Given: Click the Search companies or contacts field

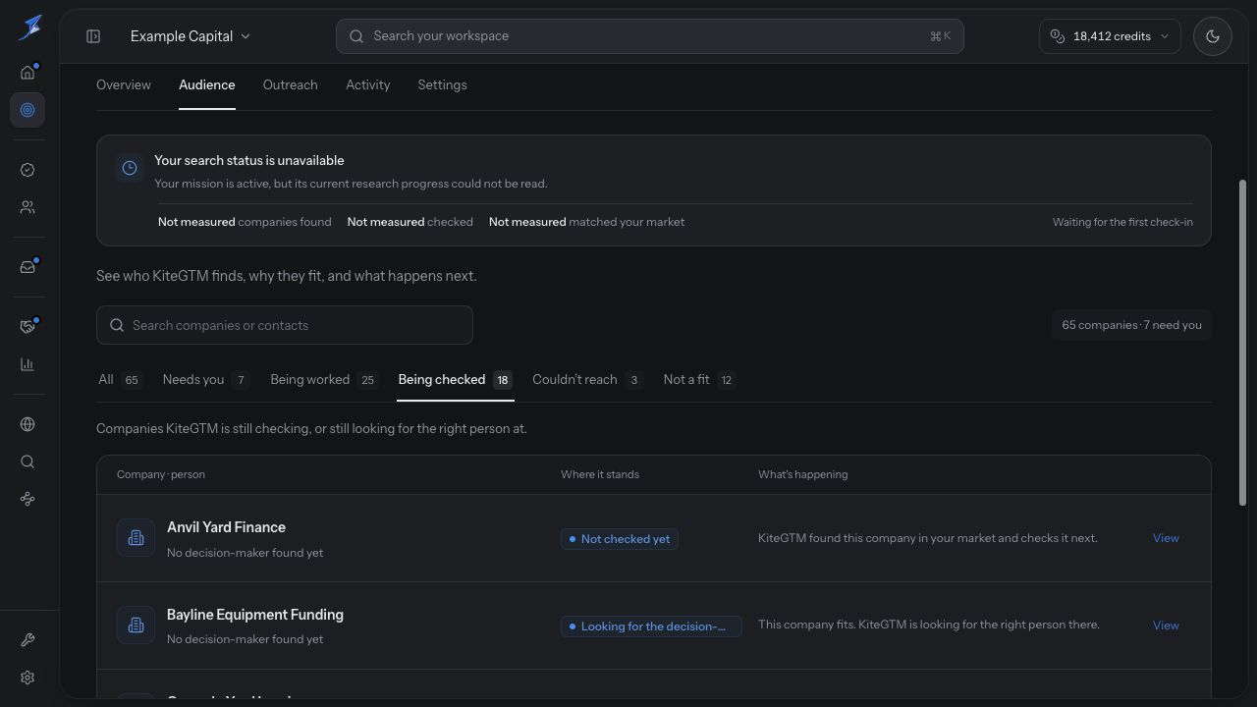Looking at the screenshot, I should (285, 325).
